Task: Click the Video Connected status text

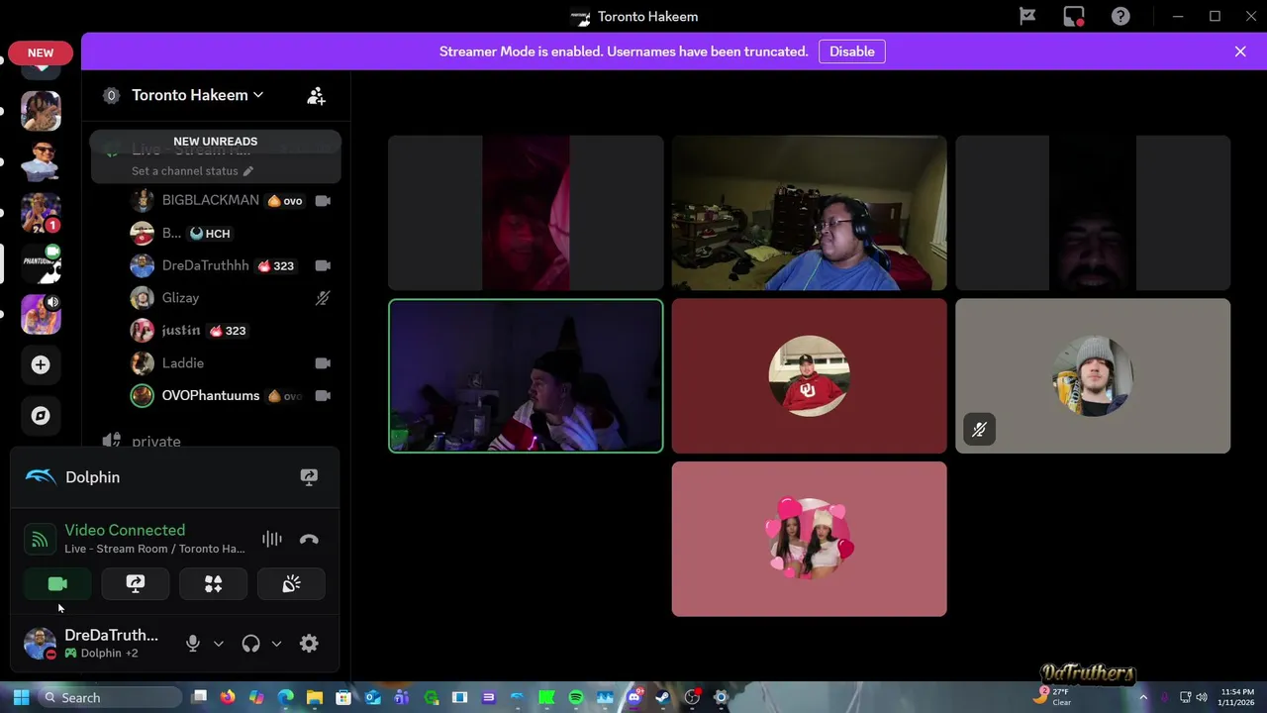Action: [x=125, y=531]
